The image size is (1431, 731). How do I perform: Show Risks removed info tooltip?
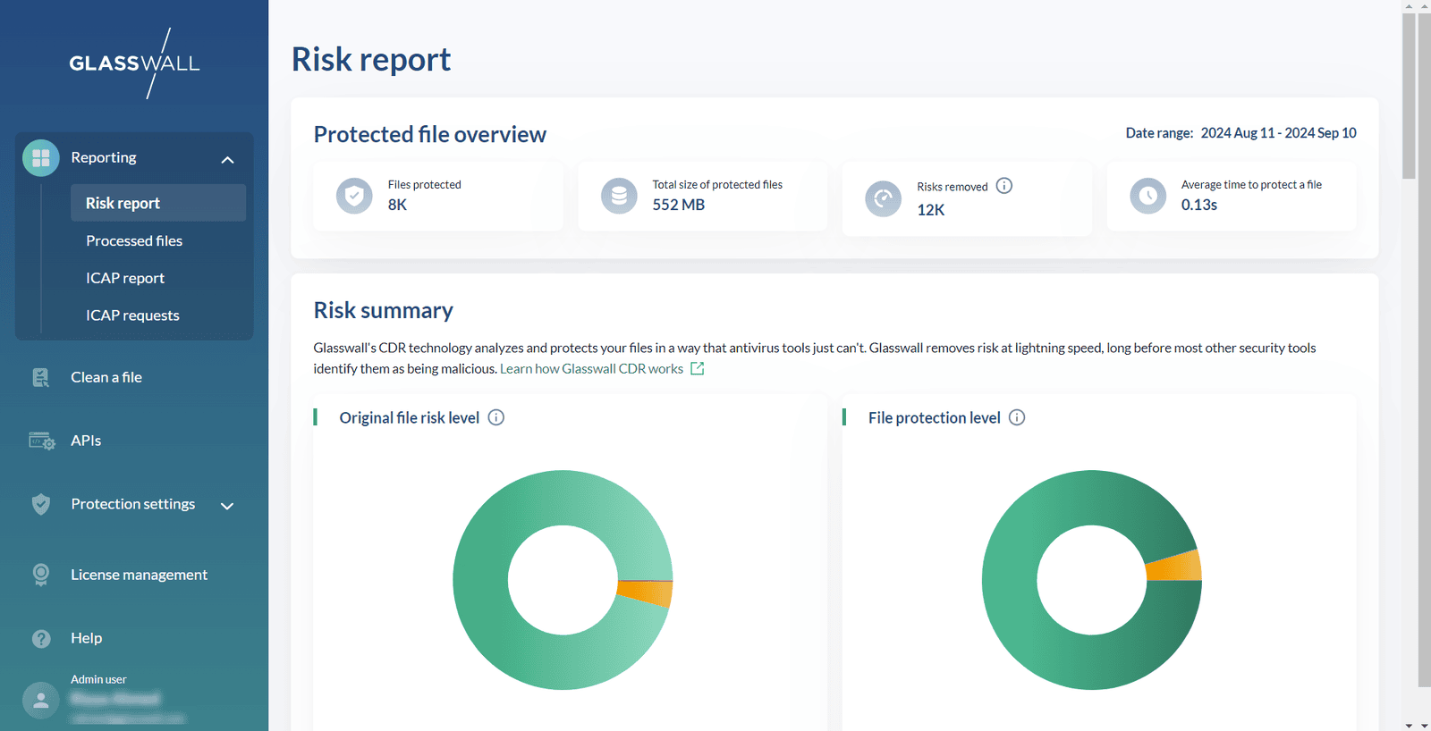click(1004, 186)
